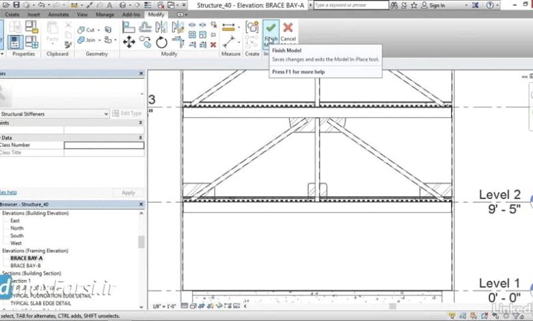
Task: Click the Favorites star icon in title bar
Action: click(413, 5)
